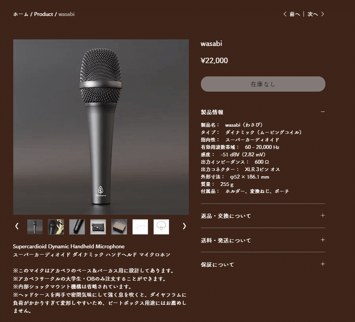Click the 質量 255 g line
The width and height of the screenshot is (355, 322).
pyautogui.click(x=217, y=184)
